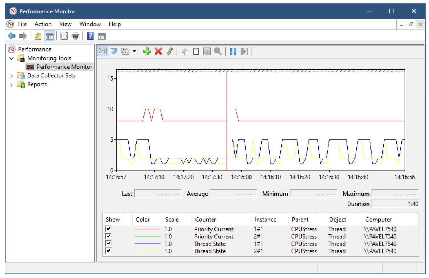Image resolution: width=429 pixels, height=278 pixels.
Task: Sort by Object column header
Action: click(344, 219)
